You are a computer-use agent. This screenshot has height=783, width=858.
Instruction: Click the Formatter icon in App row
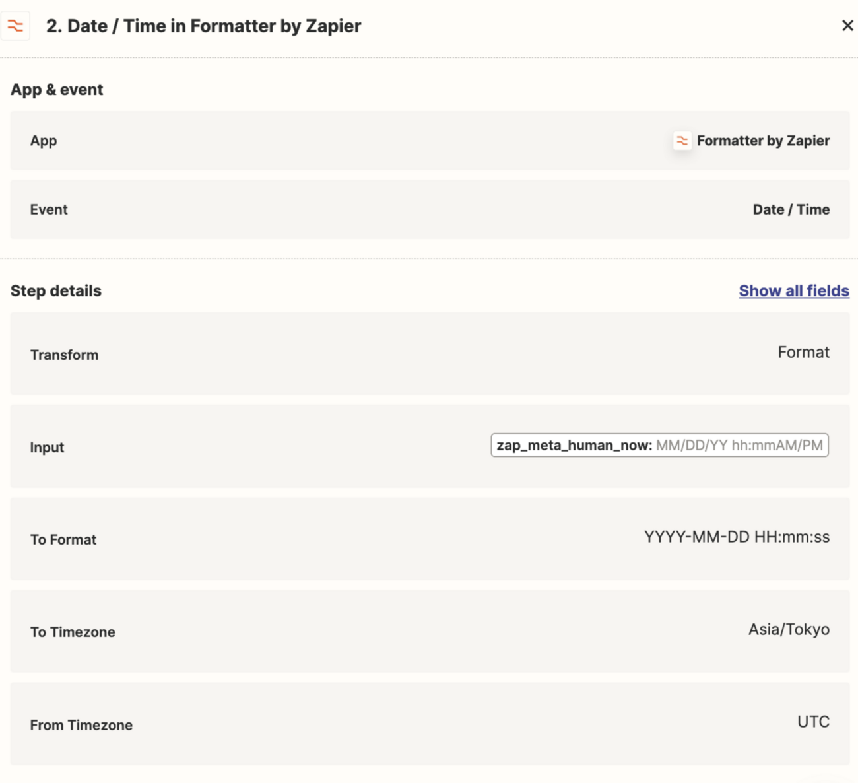[682, 141]
